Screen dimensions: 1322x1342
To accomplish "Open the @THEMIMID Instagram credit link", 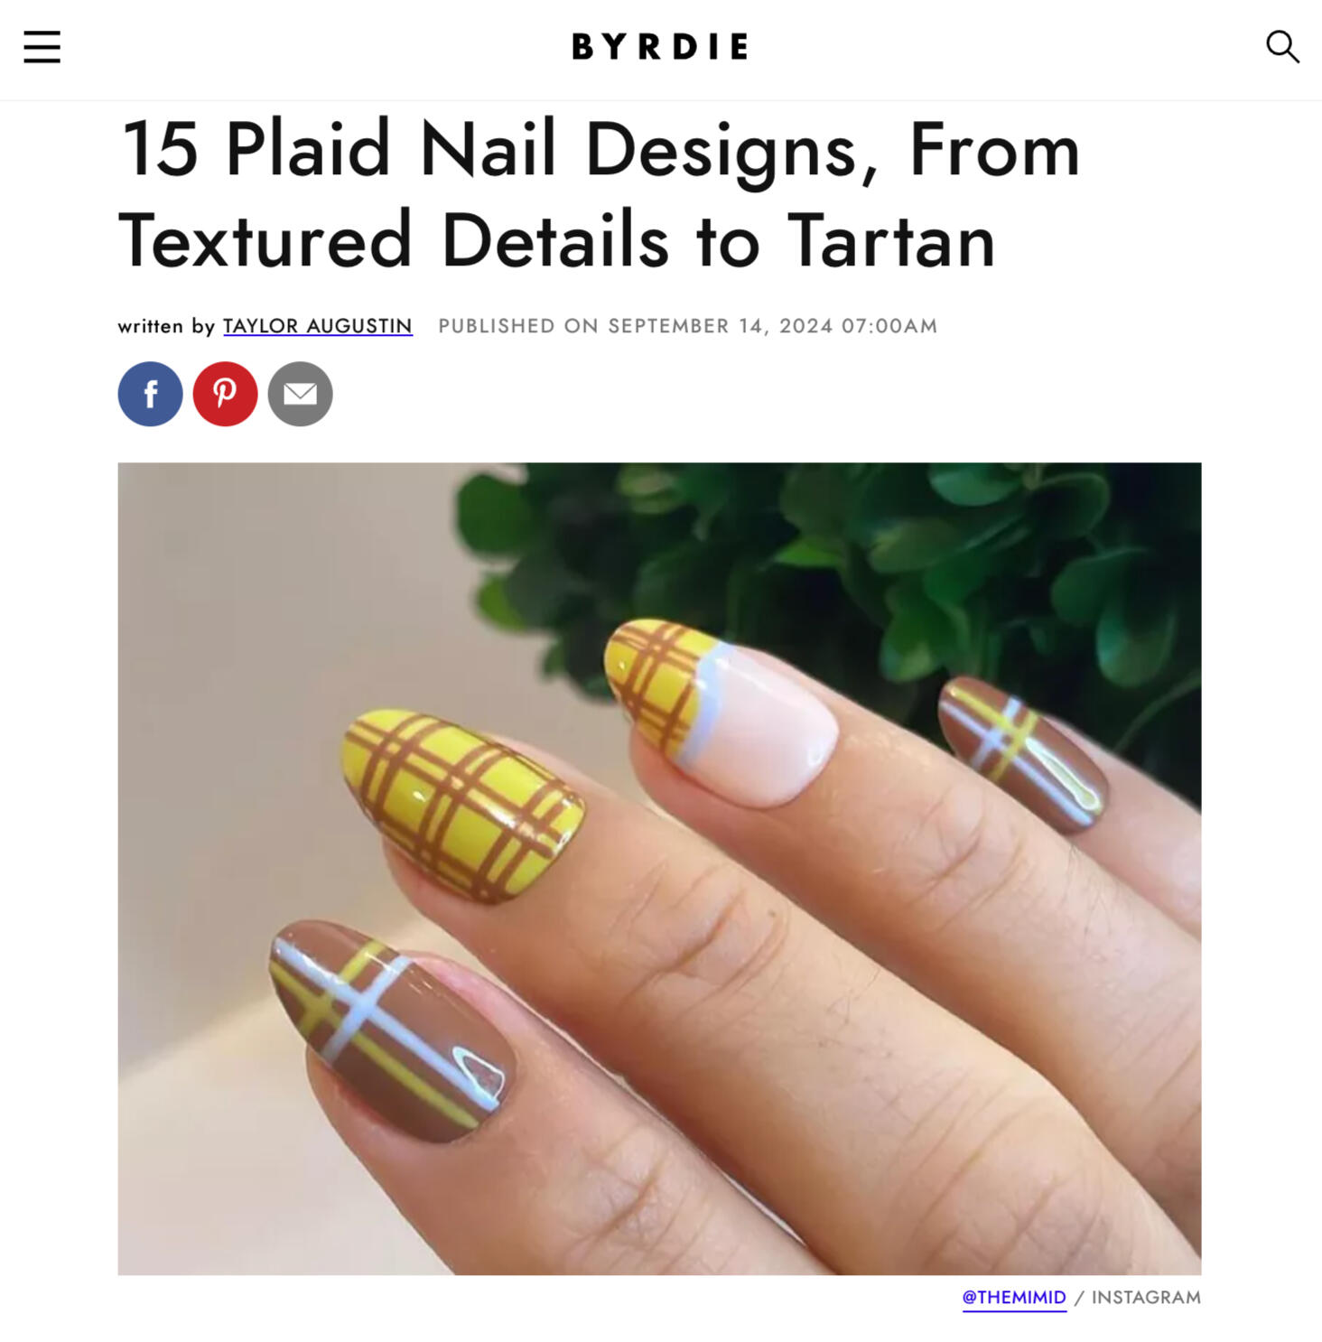I will coord(1014,1298).
